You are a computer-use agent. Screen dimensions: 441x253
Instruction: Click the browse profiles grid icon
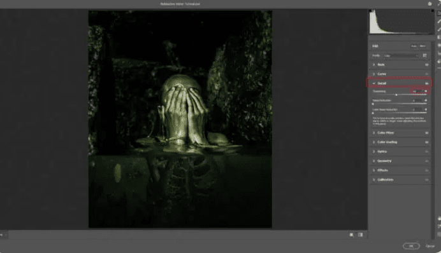click(x=424, y=55)
